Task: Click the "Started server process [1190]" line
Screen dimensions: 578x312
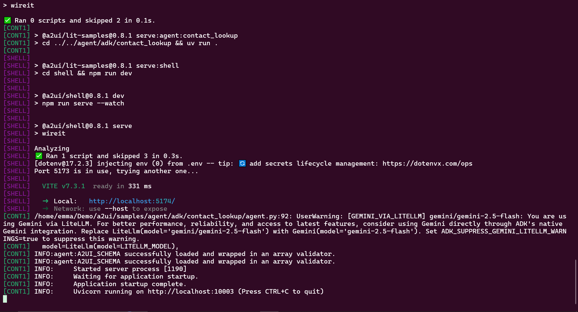Action: 130,269
